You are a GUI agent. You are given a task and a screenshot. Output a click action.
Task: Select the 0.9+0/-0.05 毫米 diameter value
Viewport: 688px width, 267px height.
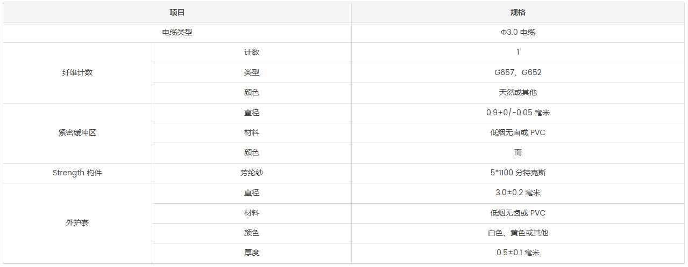(517, 113)
